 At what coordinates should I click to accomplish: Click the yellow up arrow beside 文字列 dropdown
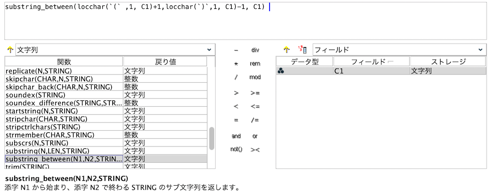click(10, 49)
